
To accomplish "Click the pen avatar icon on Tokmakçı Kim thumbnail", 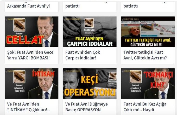I will 136,77.
